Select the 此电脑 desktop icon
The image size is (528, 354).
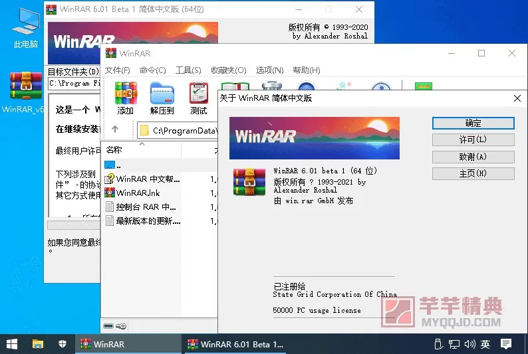coord(26,29)
